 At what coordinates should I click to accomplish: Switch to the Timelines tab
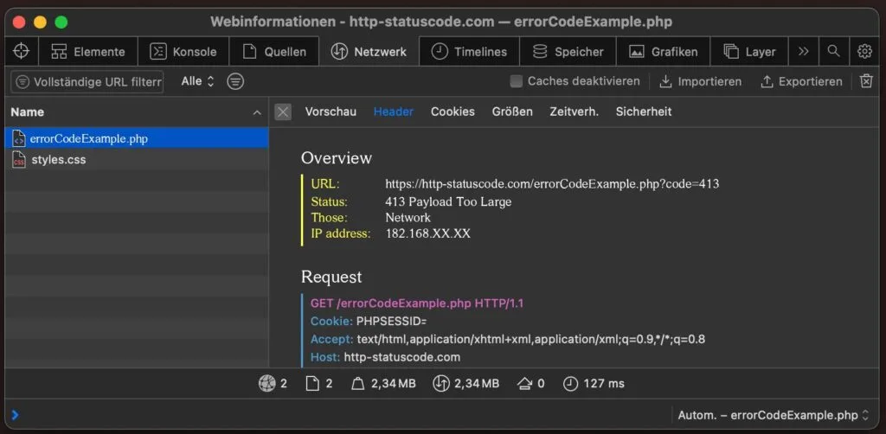[470, 51]
